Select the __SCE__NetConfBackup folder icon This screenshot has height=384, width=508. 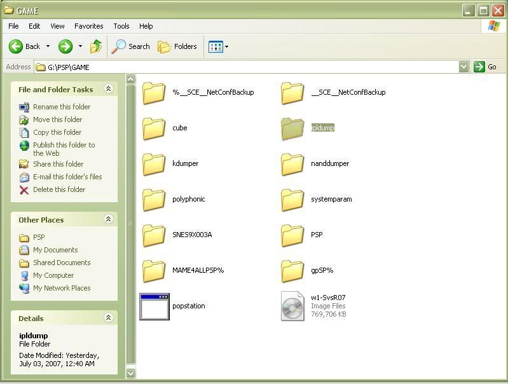point(292,93)
